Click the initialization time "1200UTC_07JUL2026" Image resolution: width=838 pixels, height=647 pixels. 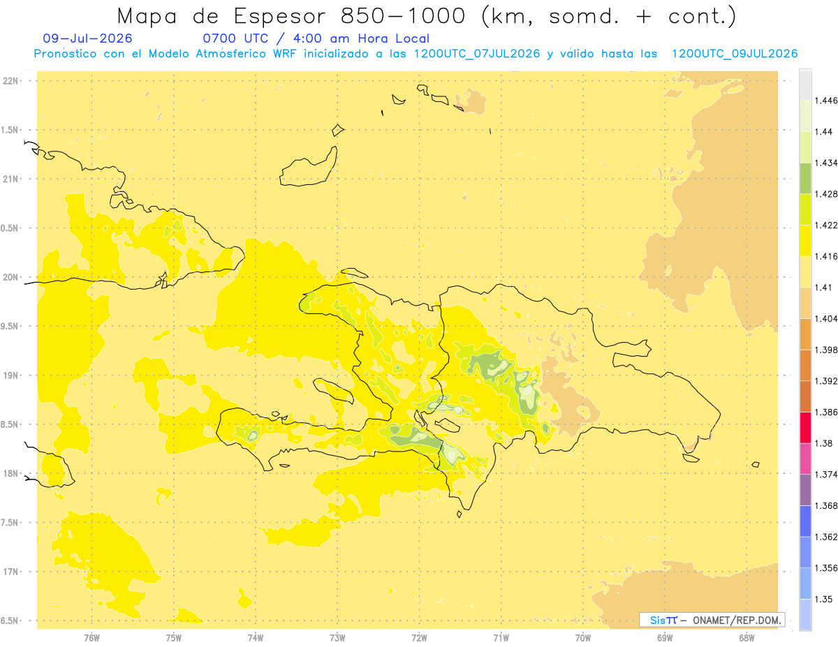pos(477,54)
